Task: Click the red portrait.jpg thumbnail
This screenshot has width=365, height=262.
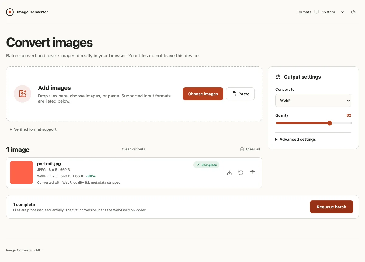Action: point(21,173)
